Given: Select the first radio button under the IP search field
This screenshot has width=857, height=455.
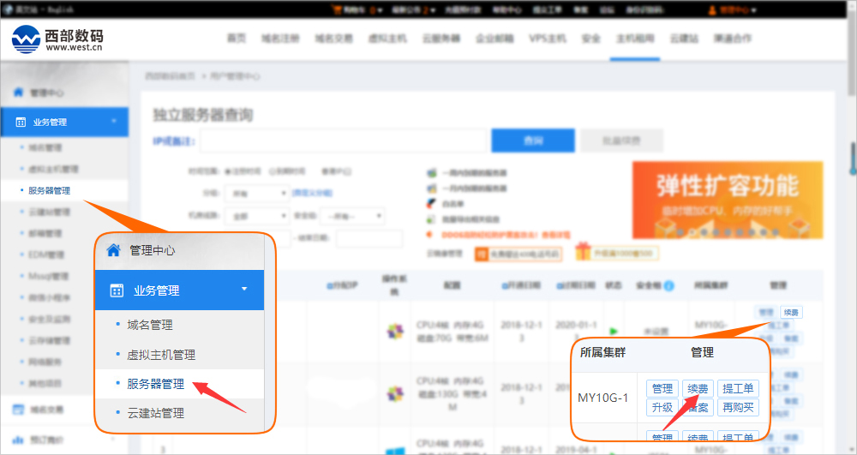Looking at the screenshot, I should click(228, 171).
